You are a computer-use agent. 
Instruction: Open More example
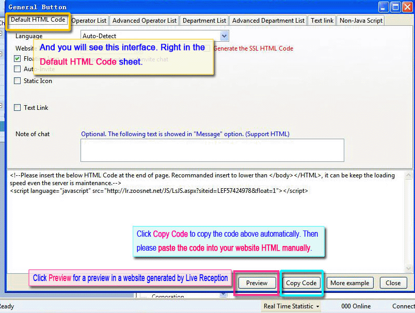click(x=349, y=283)
